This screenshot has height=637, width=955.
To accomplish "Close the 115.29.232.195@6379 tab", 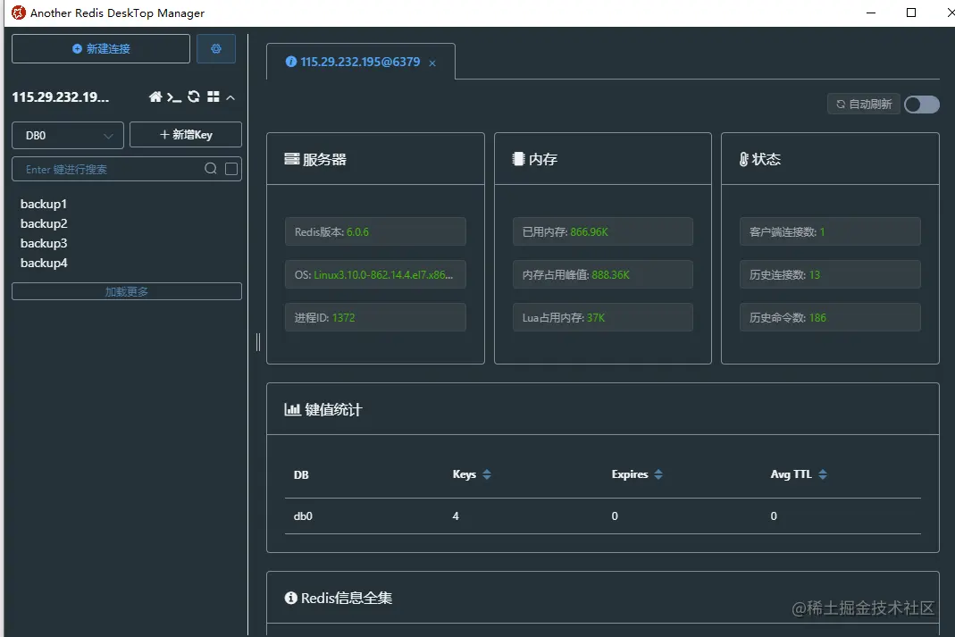I will point(432,63).
